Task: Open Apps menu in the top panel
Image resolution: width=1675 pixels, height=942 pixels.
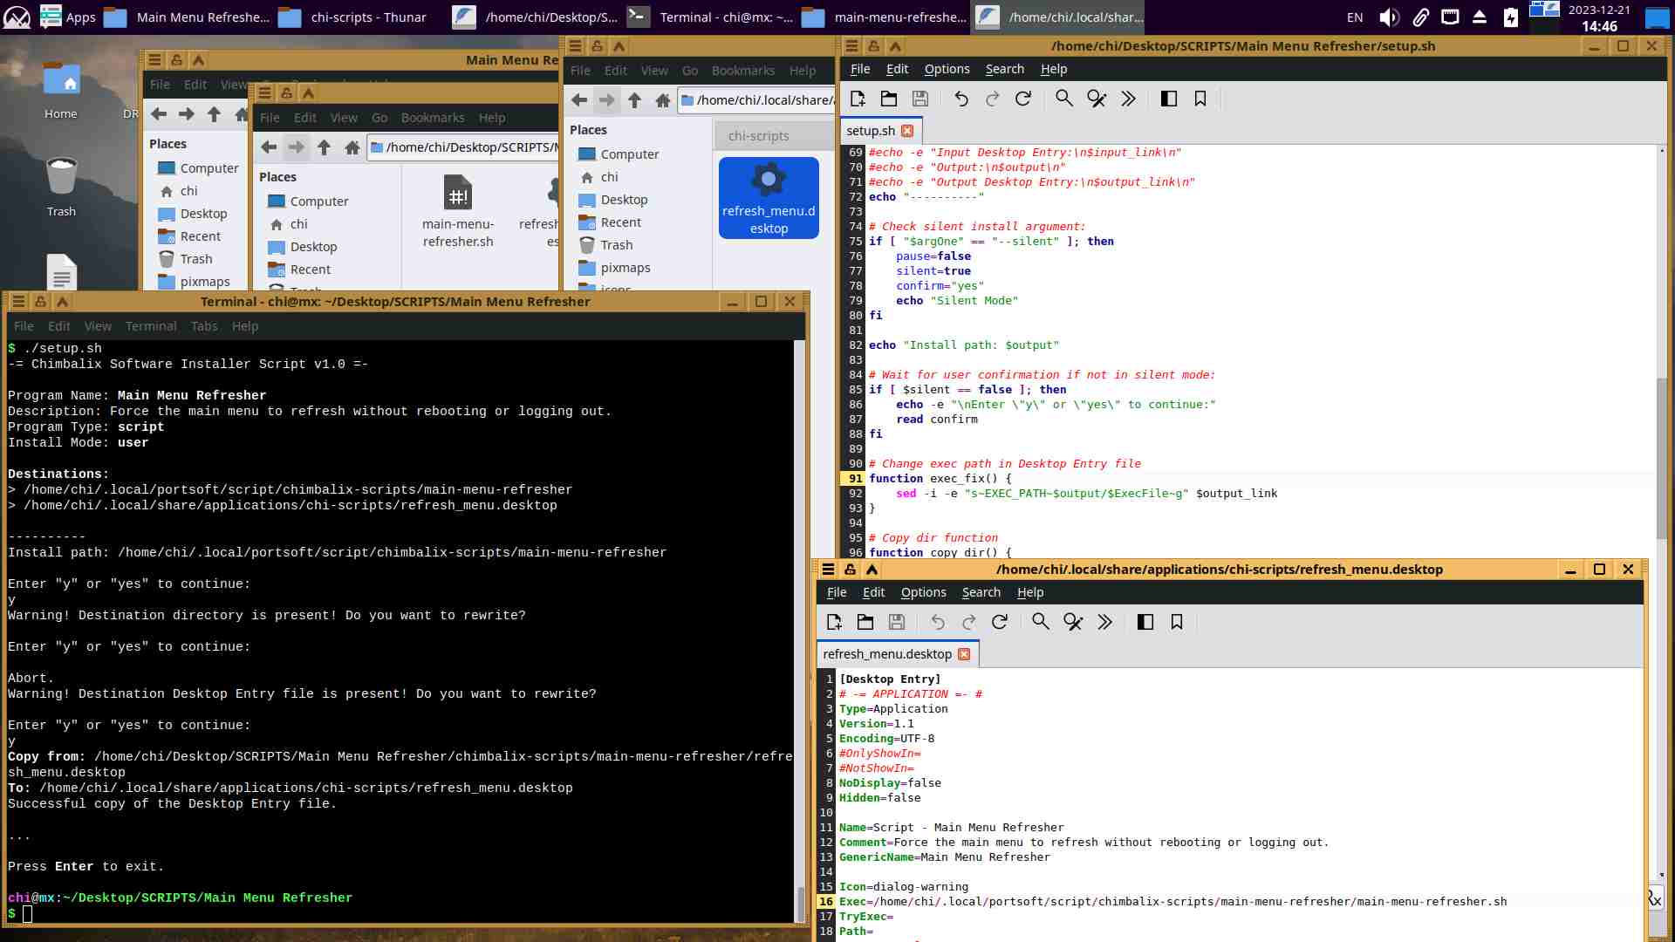Action: [x=68, y=17]
